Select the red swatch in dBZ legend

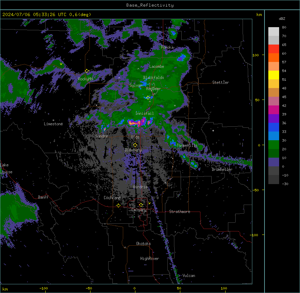pos(274,49)
